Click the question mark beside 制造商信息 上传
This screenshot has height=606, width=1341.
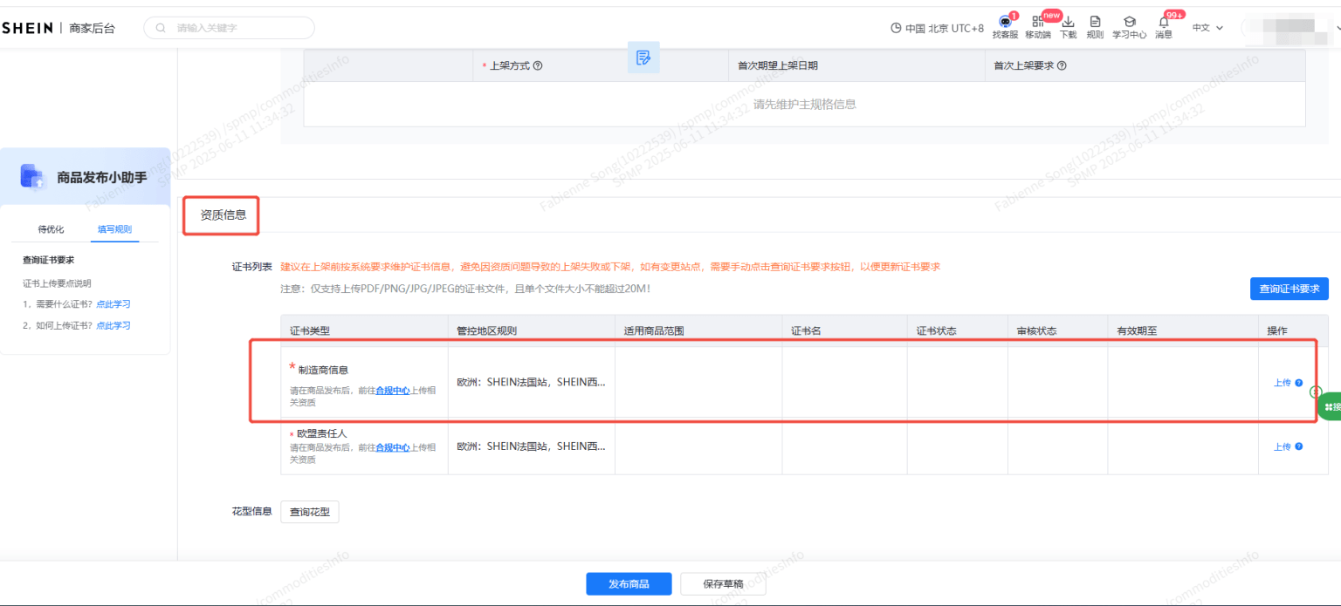[1300, 382]
